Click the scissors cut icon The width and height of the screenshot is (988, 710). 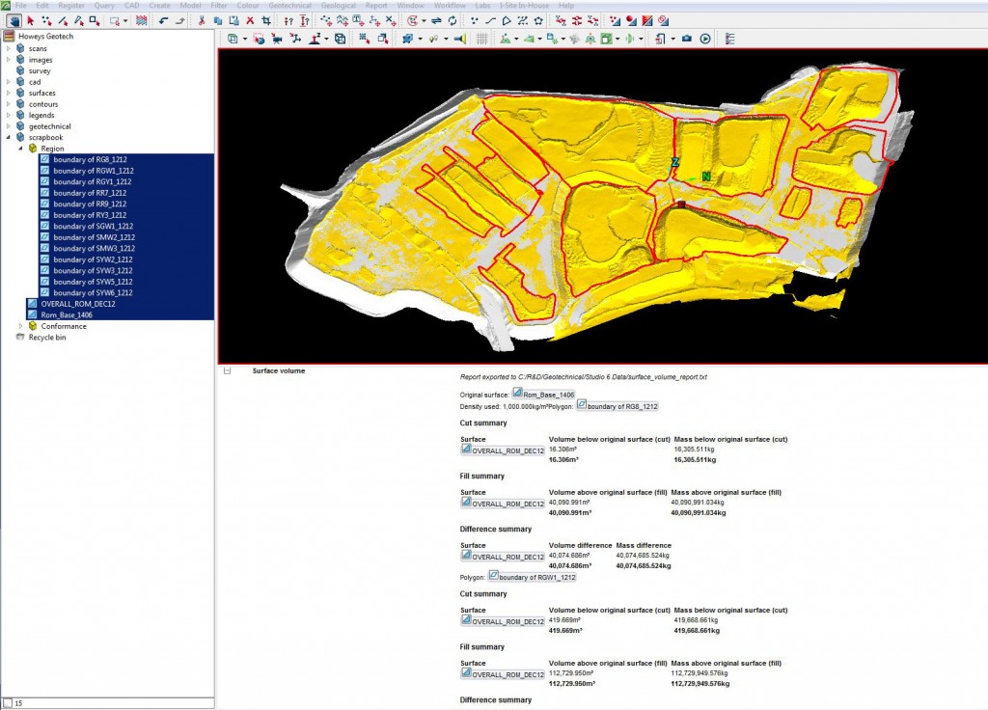pyautogui.click(x=202, y=19)
